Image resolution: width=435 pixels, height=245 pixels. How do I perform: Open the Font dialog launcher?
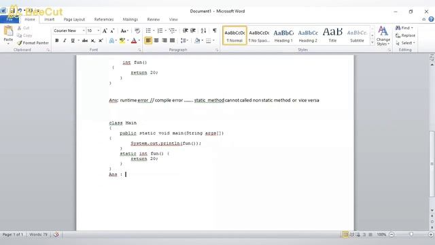[x=139, y=50]
